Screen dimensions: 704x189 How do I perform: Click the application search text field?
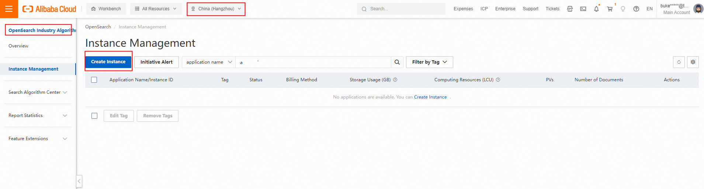[313, 62]
